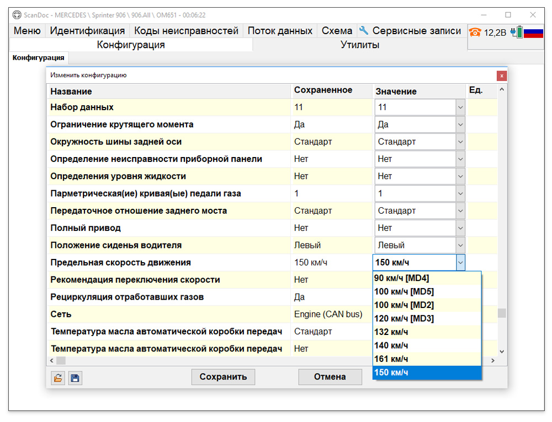Viewport: 552px width, 422px height.
Task: Click the vertical scrollbar up arrow
Action: (x=502, y=89)
